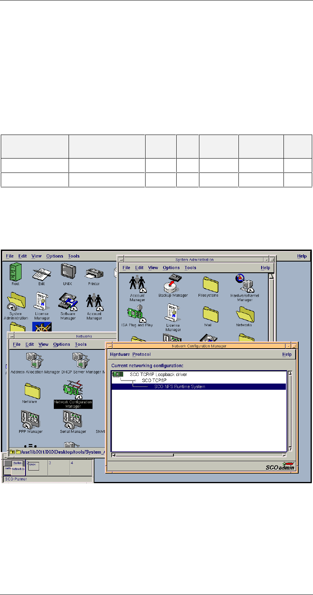Click the folder icon in Networks path bar
Viewport: 313px width, 595px height.
tap(18, 452)
